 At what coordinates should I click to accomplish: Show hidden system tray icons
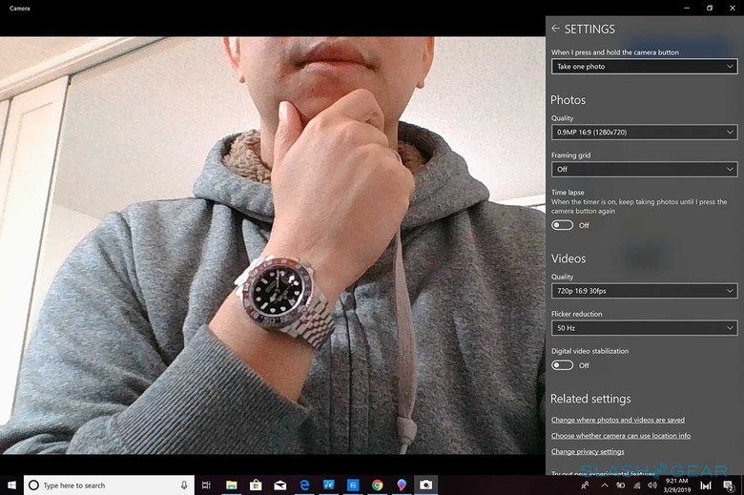(605, 485)
